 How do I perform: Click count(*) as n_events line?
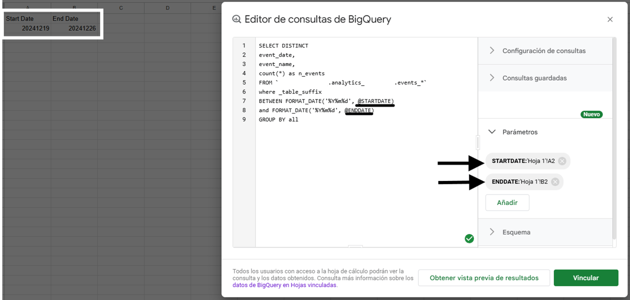coord(291,73)
